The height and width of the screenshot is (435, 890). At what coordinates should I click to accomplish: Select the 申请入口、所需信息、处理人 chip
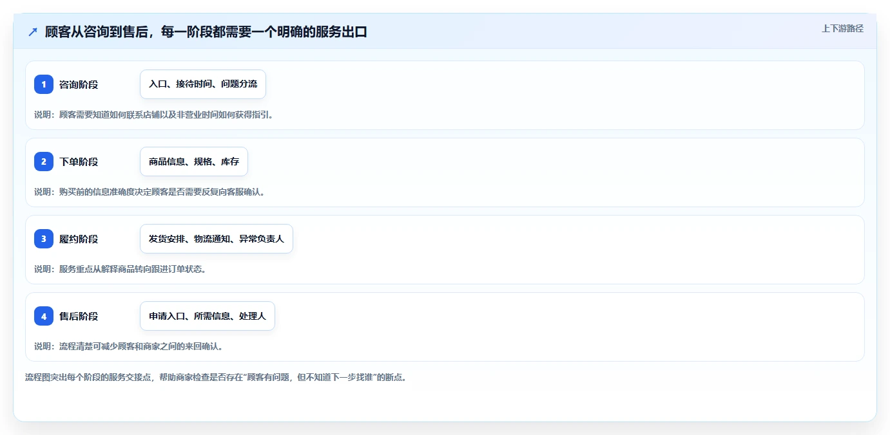coord(208,316)
